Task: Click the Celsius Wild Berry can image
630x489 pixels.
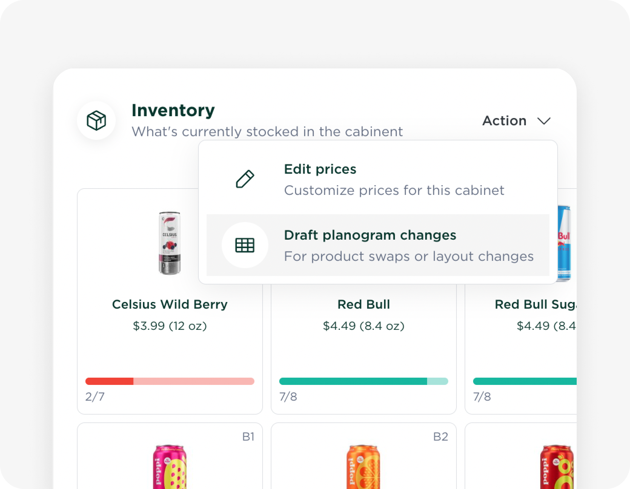Action: (x=170, y=244)
